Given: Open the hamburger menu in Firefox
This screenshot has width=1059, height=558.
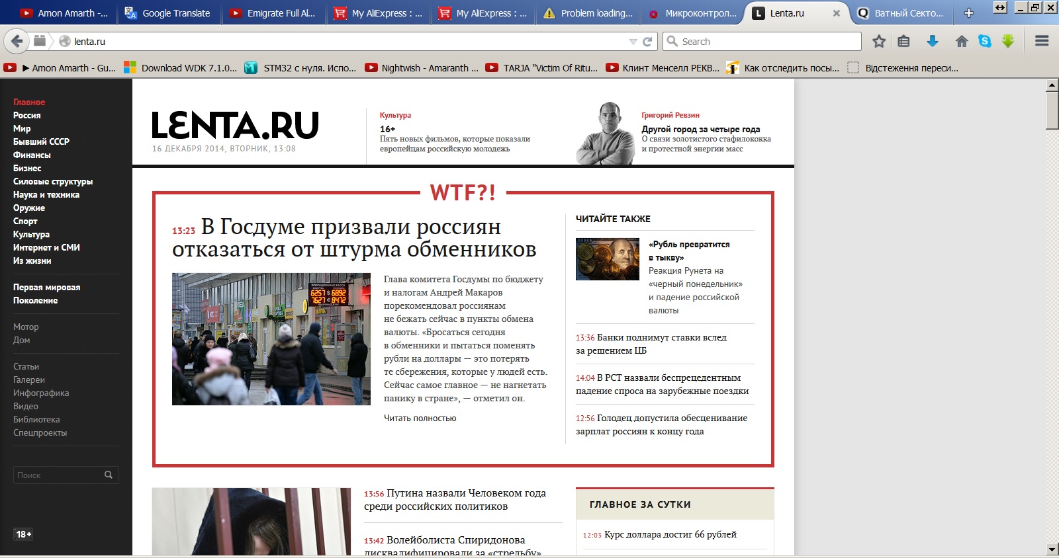Looking at the screenshot, I should (1042, 42).
